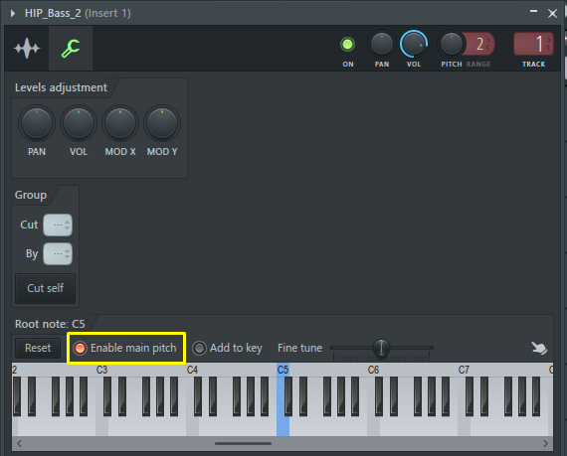
Task: Click the MOD Y knob
Action: [162, 123]
